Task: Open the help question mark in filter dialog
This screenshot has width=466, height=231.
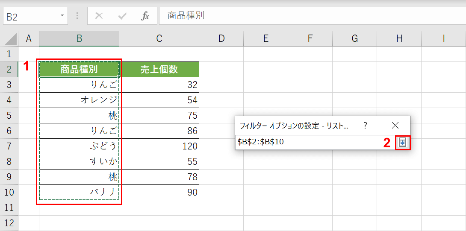Action: (365, 126)
